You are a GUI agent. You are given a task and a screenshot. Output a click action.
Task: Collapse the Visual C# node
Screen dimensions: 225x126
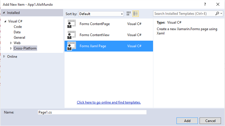[5, 21]
